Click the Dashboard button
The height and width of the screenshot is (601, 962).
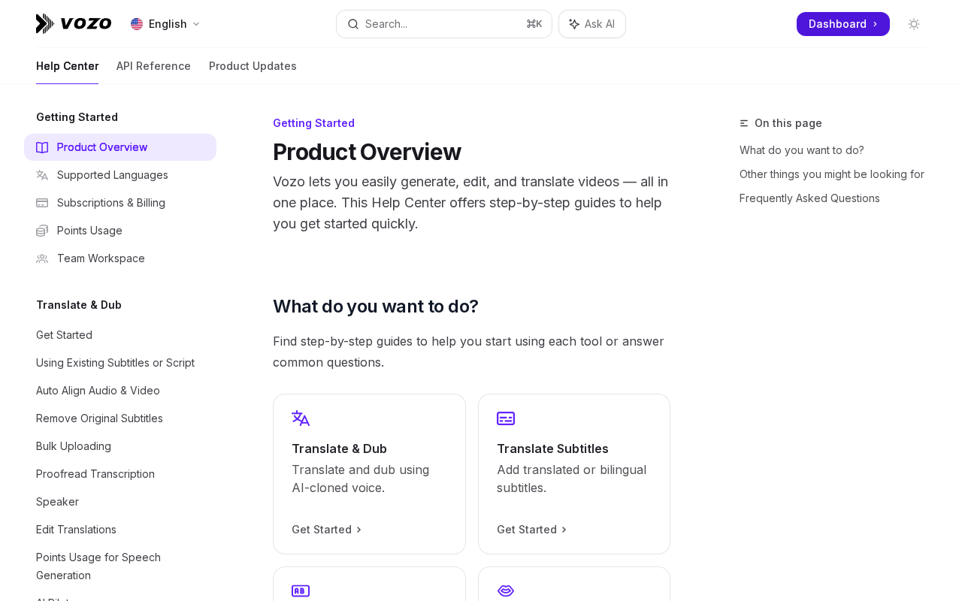843,24
